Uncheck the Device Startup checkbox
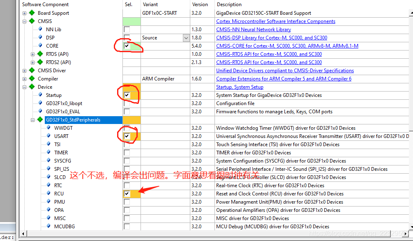Screen dimensions: 413x241 127,95
